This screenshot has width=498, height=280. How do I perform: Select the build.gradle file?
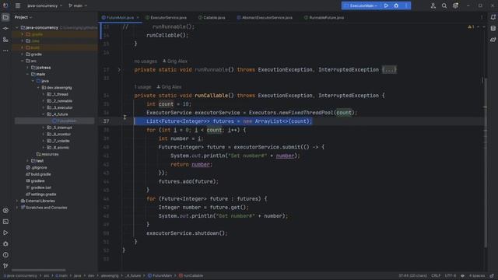(x=38, y=174)
